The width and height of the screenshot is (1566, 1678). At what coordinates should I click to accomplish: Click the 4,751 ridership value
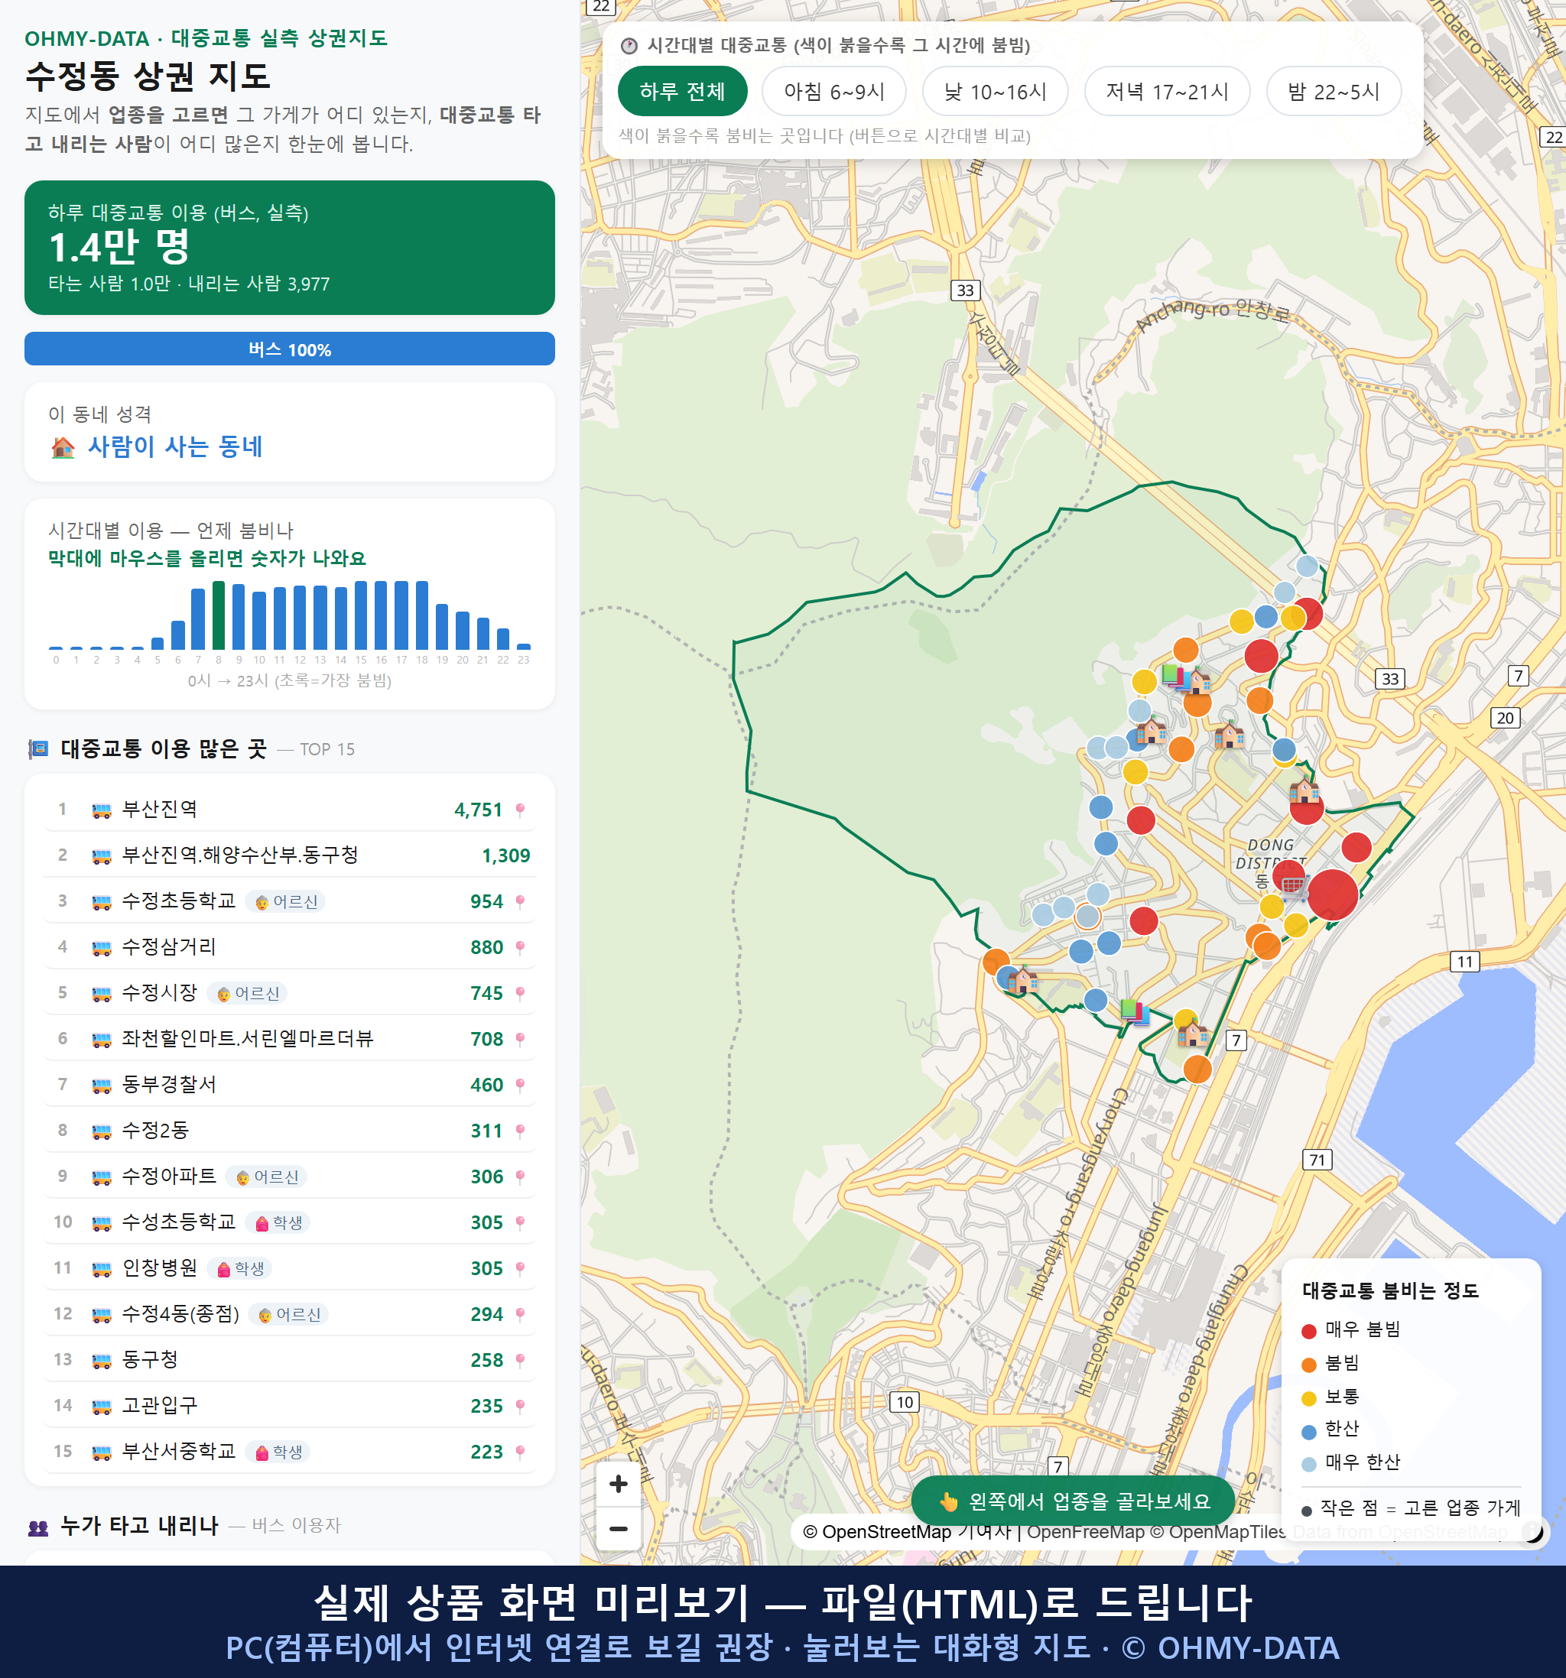[478, 810]
